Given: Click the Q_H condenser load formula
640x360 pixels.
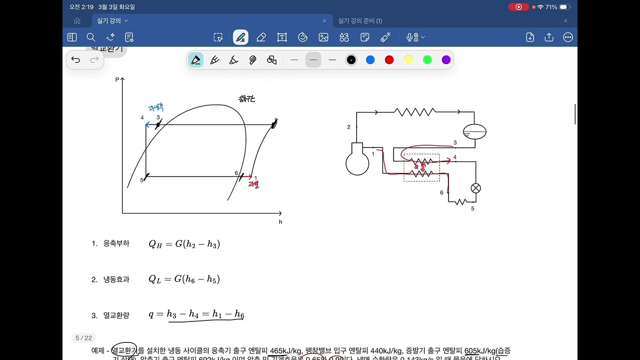Looking at the screenshot, I should tap(184, 244).
